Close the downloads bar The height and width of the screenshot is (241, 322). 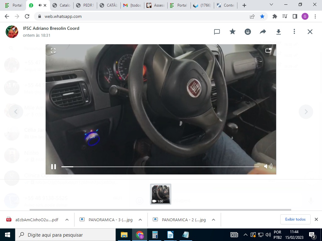tap(316, 219)
